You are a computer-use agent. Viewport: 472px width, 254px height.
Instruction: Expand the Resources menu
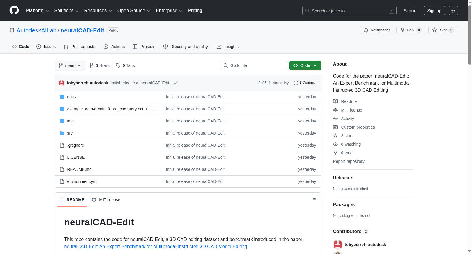click(x=98, y=11)
